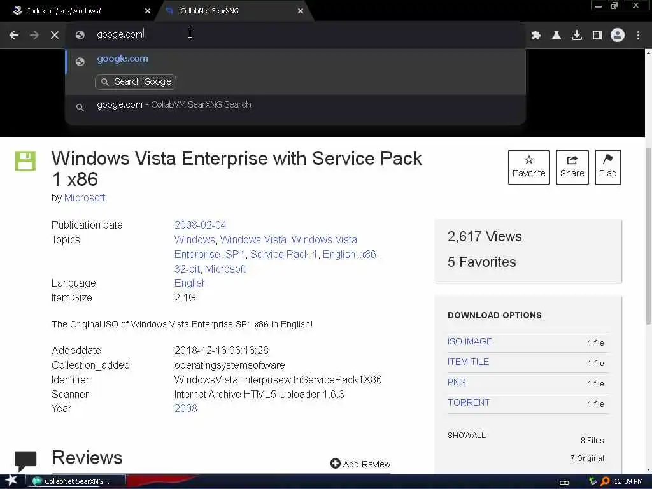Click the orange search tray icon
The width and height of the screenshot is (652, 489).
tap(605, 481)
